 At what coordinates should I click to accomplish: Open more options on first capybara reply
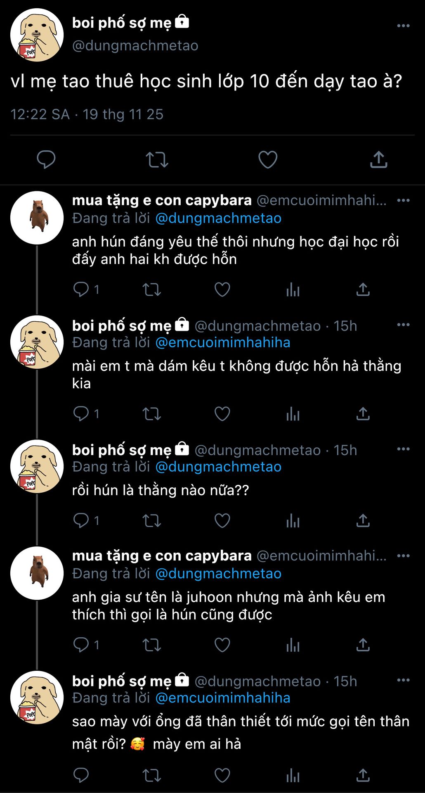tap(403, 201)
